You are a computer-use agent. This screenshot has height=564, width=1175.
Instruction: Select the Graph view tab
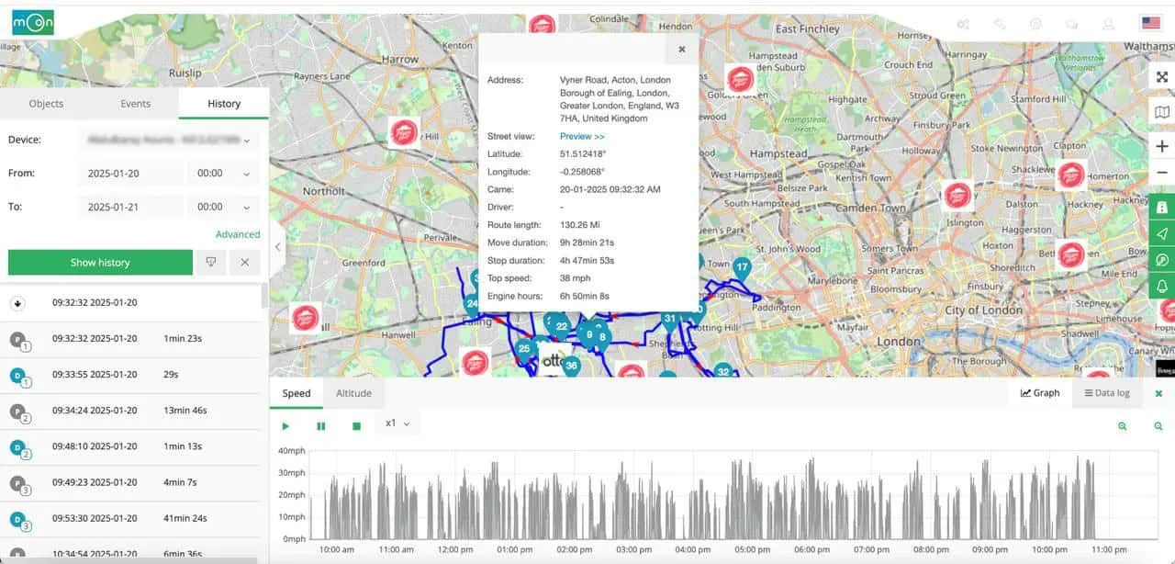[x=1039, y=393]
